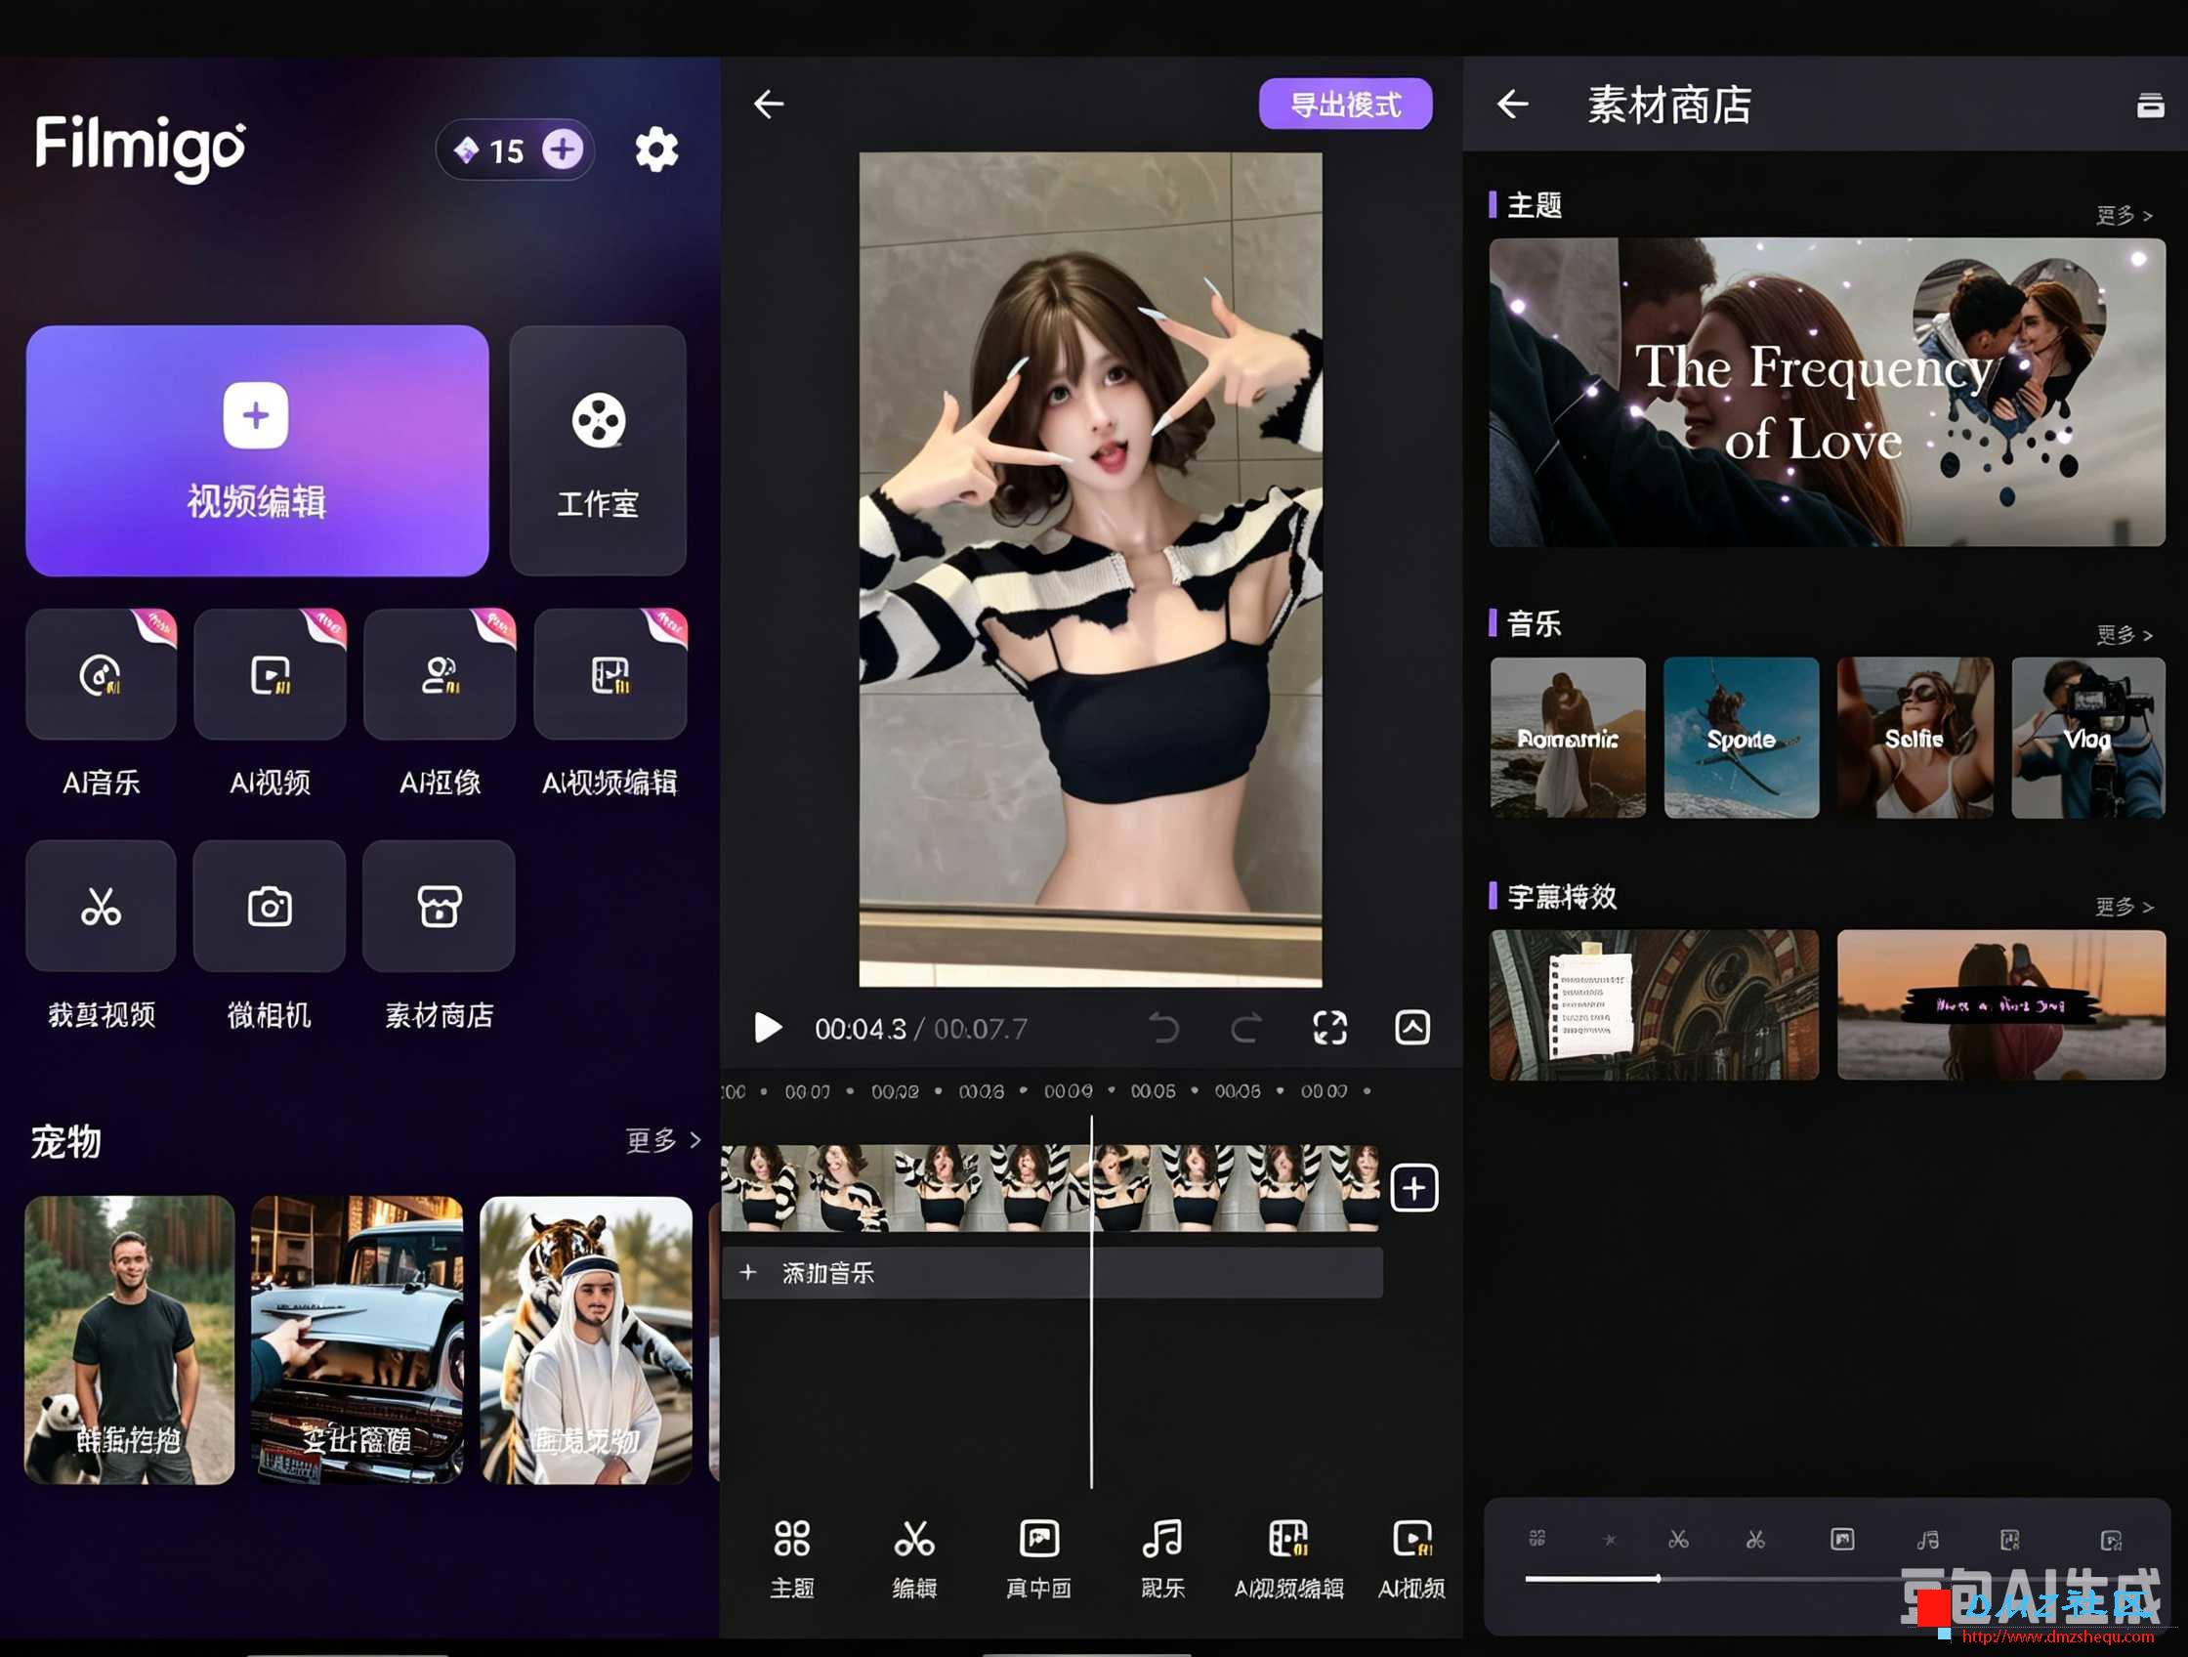Play the video preview
The image size is (2188, 1657).
coord(767,1028)
